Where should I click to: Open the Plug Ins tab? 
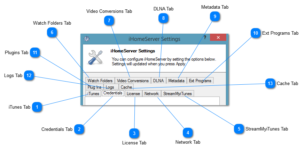click(94, 87)
